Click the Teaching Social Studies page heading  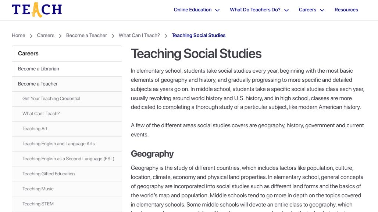pyautogui.click(x=196, y=54)
